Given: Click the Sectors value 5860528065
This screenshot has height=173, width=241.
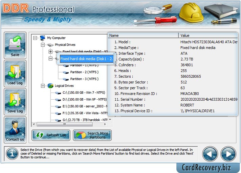Looking at the screenshot, I should tap(191, 76).
